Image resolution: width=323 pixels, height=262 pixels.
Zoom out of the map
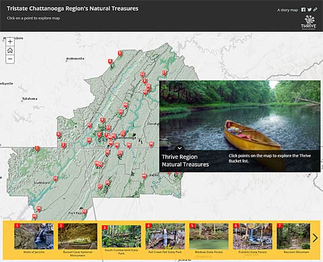pyautogui.click(x=10, y=59)
